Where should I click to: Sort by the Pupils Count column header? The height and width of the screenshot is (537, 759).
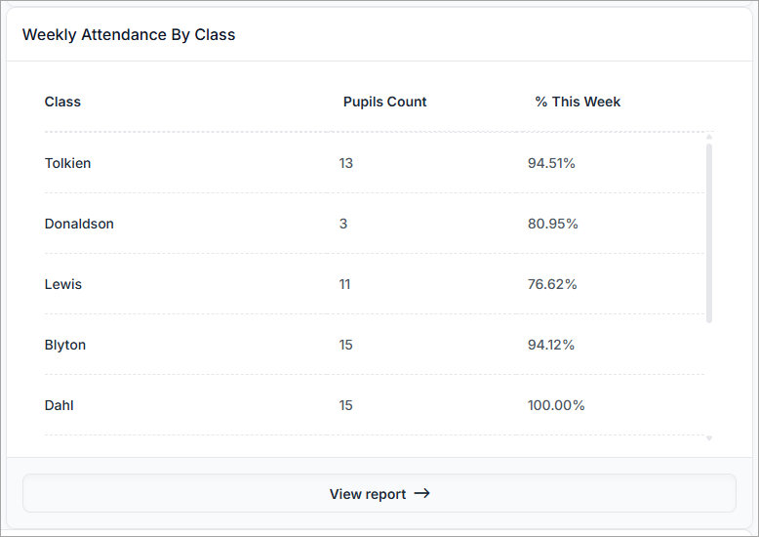tap(384, 102)
